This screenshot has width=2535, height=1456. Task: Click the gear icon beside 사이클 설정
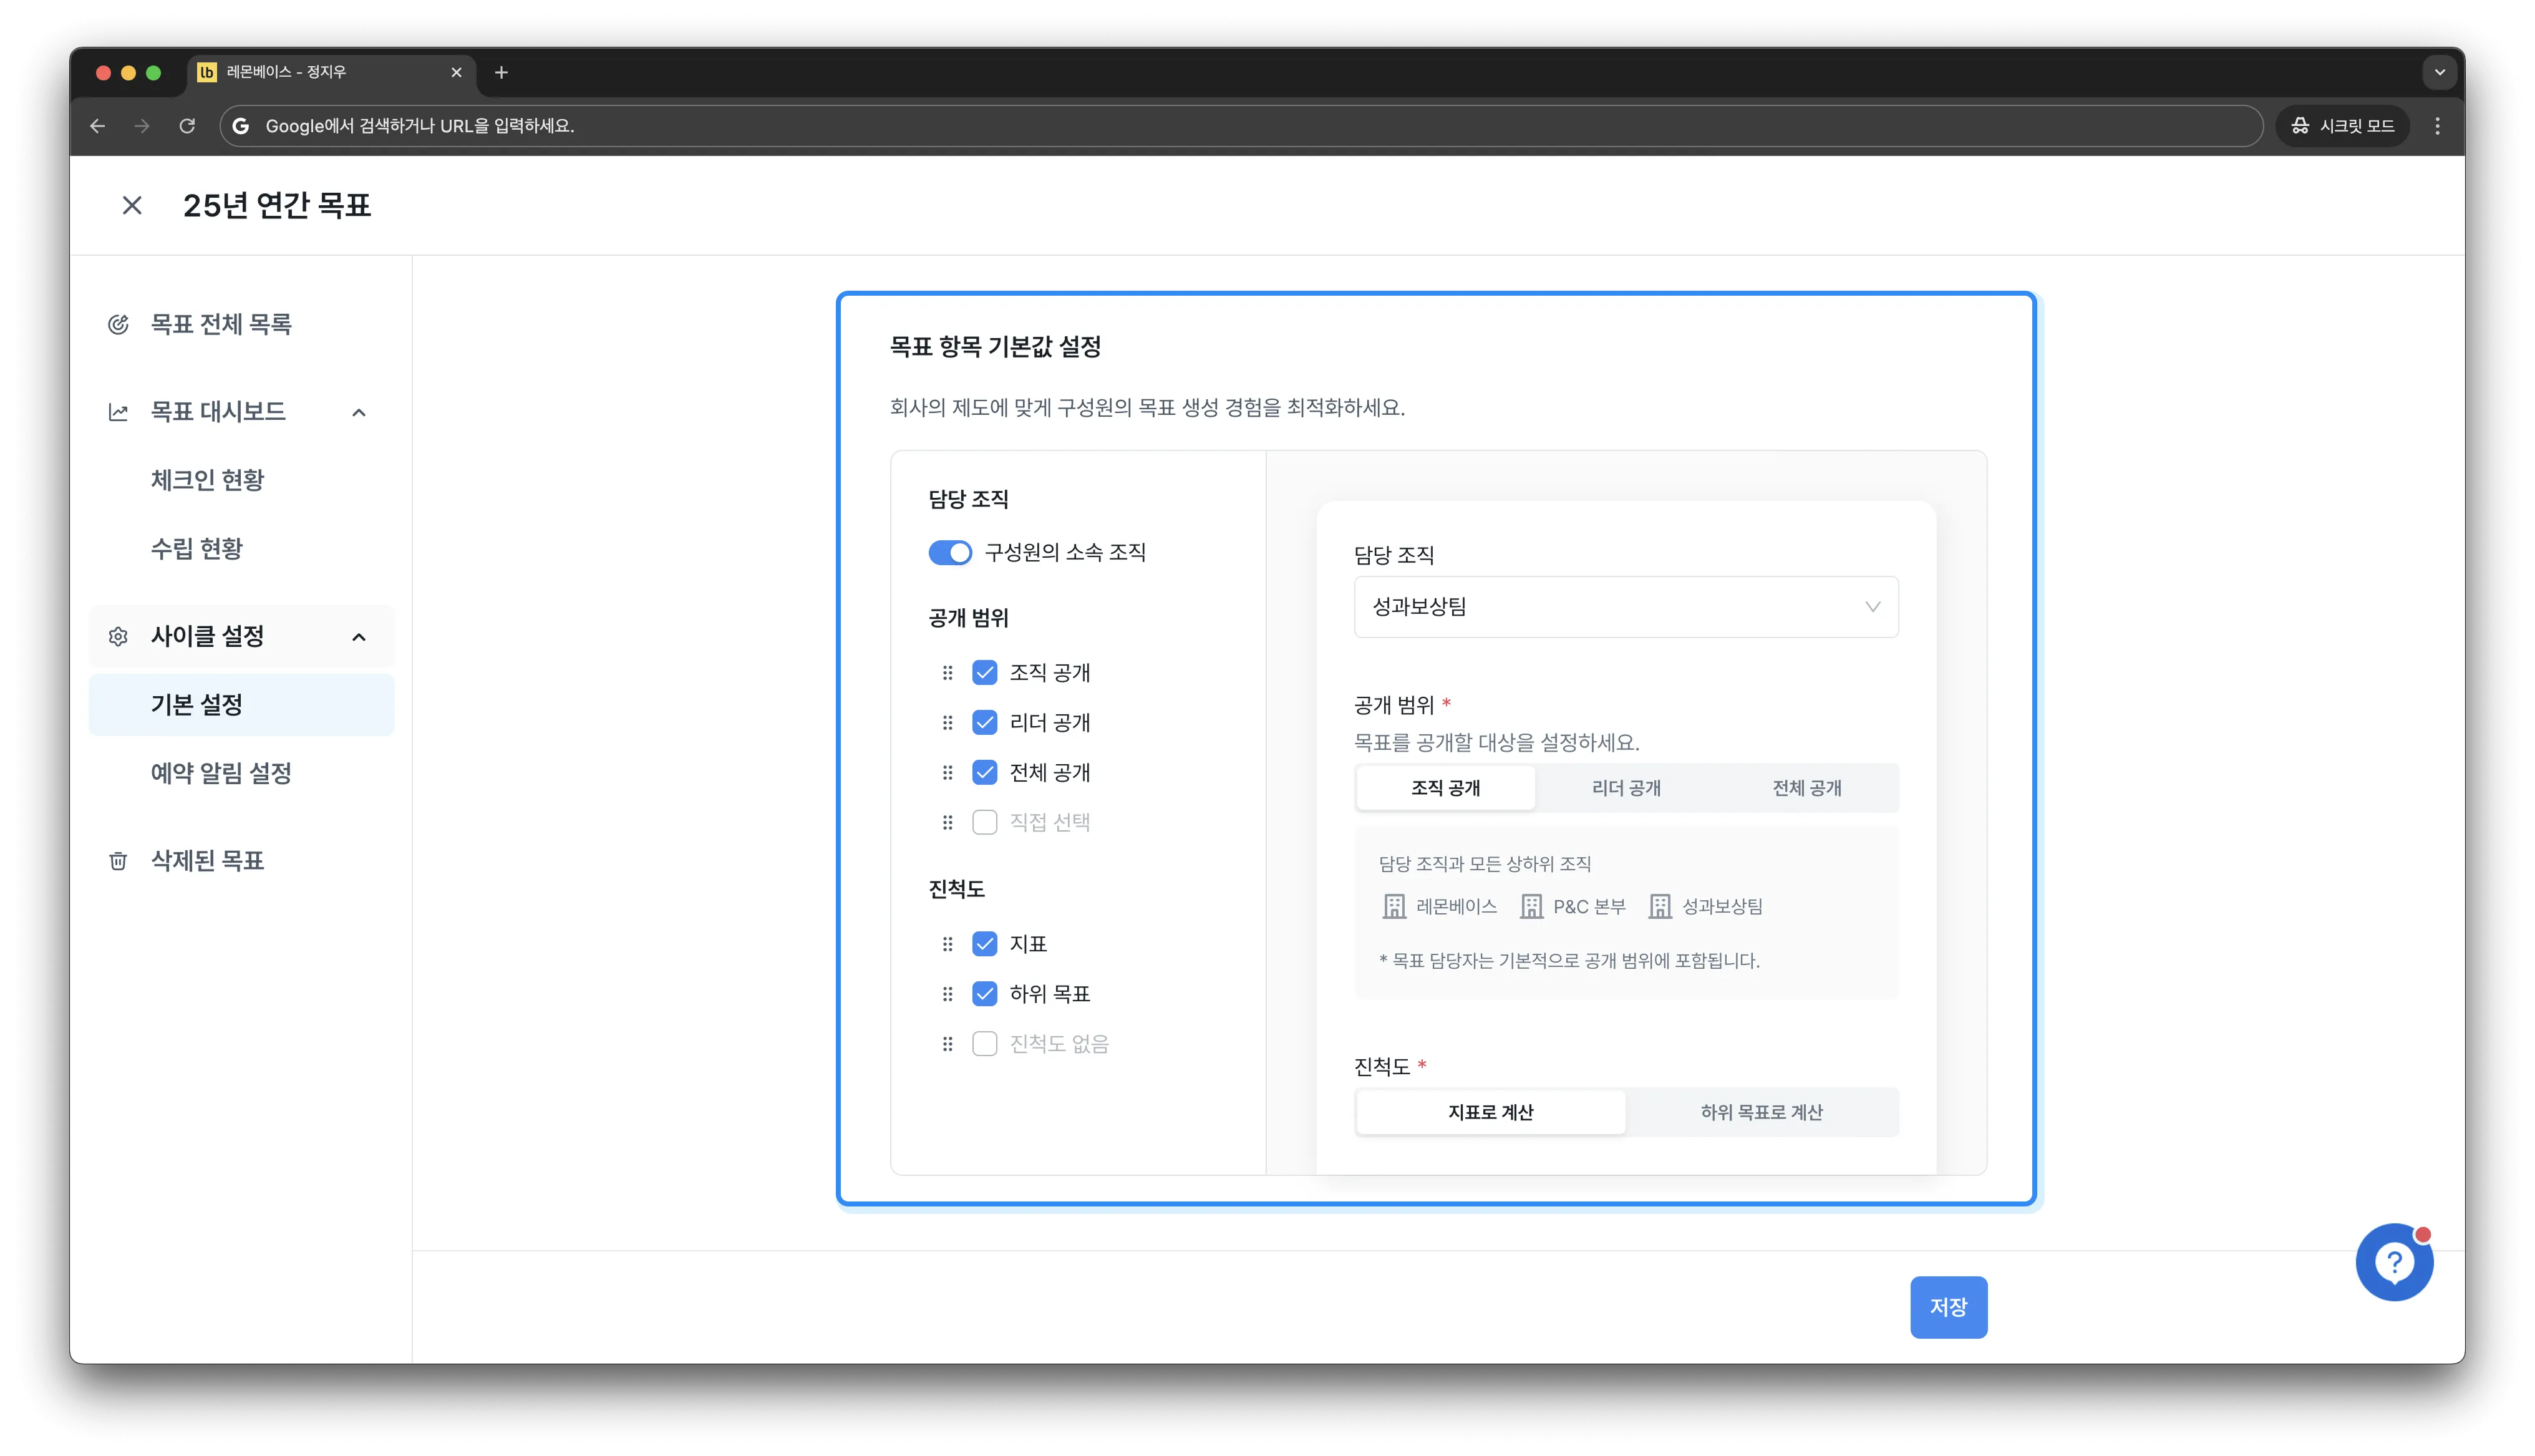coord(118,636)
